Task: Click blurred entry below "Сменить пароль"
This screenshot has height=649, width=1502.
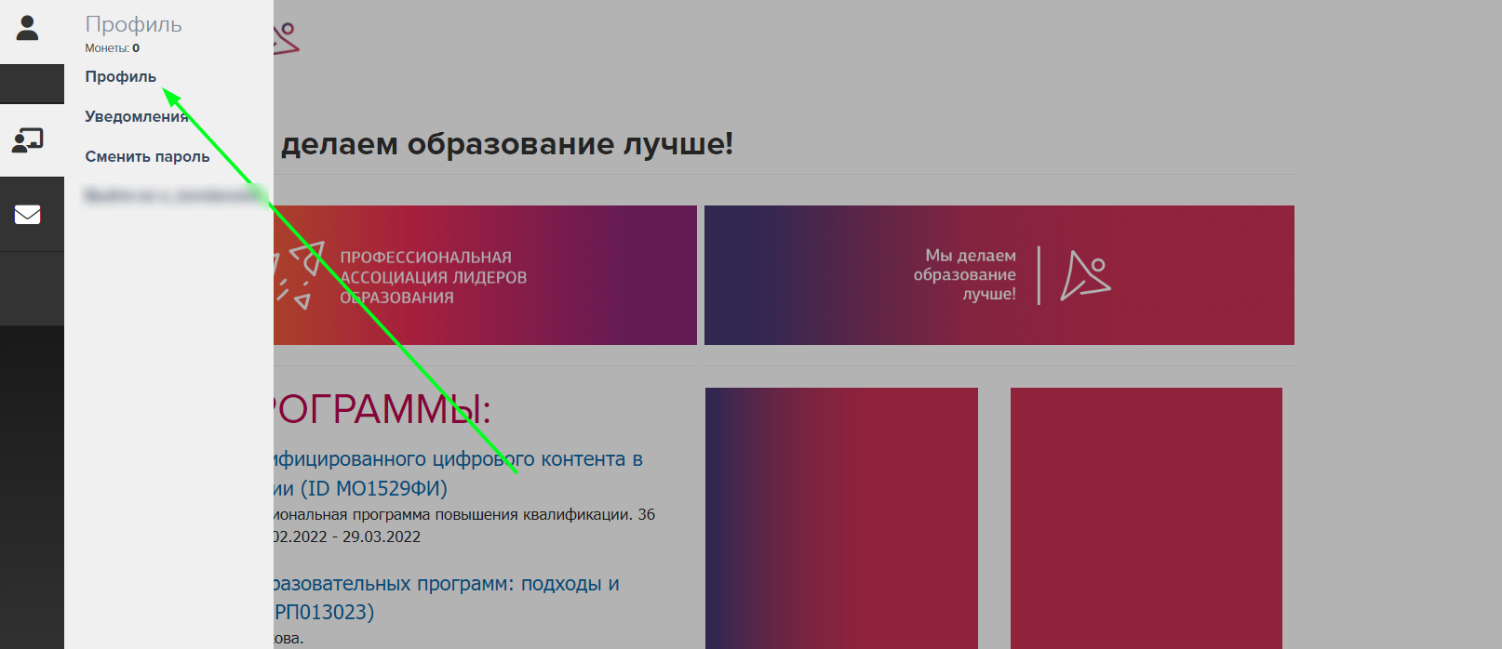Action: (172, 195)
